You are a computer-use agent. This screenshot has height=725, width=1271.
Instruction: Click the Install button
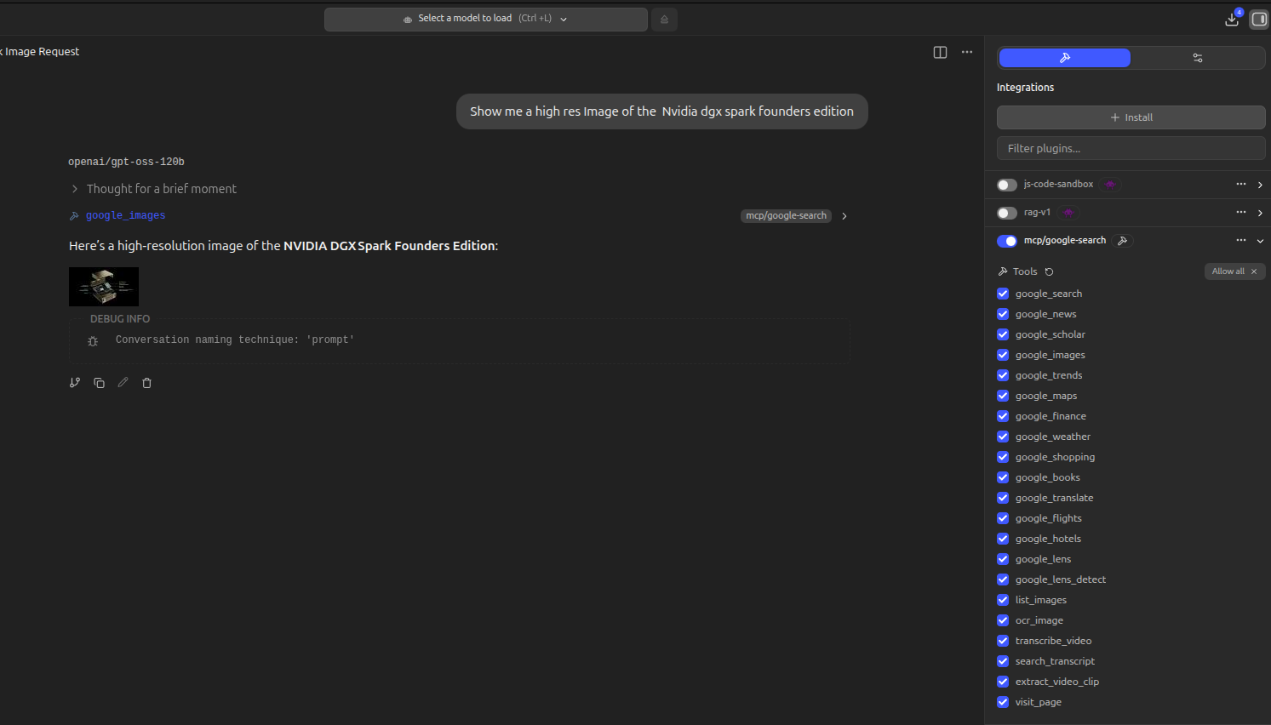point(1131,117)
